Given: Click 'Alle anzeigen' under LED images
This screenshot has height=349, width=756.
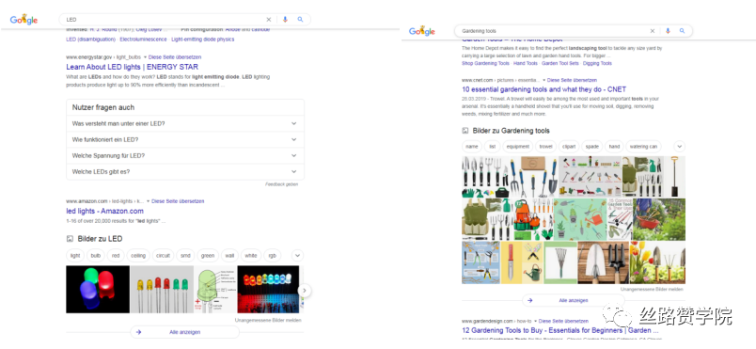Looking at the screenshot, I should point(184,332).
